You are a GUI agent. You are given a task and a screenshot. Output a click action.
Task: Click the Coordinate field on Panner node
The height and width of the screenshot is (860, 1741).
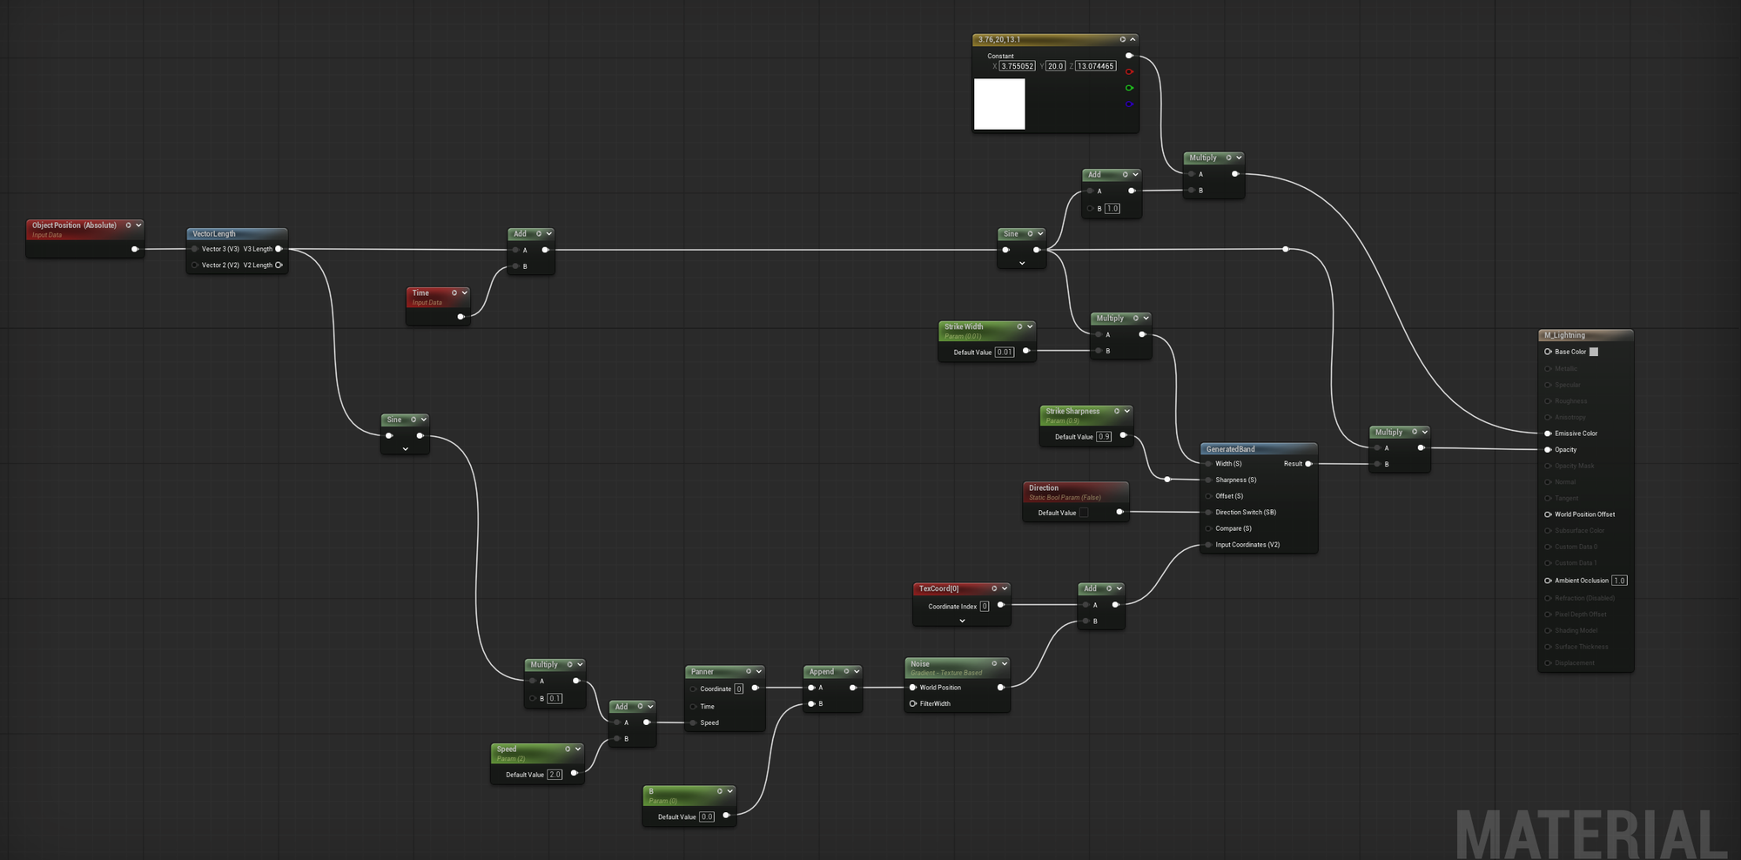[x=739, y=689]
